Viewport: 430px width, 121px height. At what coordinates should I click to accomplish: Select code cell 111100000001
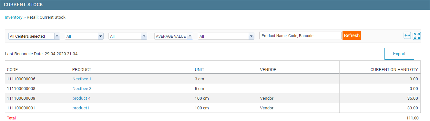pos(21,108)
